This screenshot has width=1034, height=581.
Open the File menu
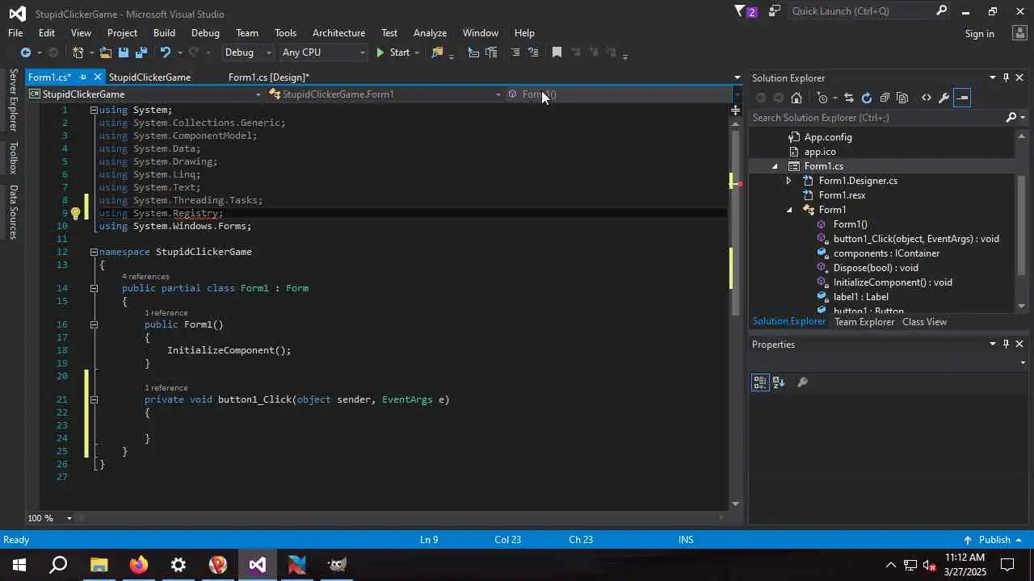(15, 33)
